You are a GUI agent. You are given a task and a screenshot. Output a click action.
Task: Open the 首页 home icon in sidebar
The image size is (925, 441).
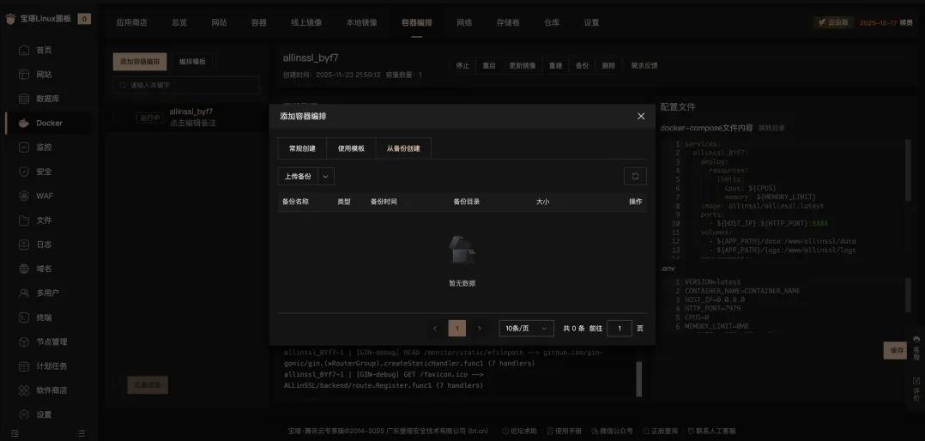(x=24, y=51)
